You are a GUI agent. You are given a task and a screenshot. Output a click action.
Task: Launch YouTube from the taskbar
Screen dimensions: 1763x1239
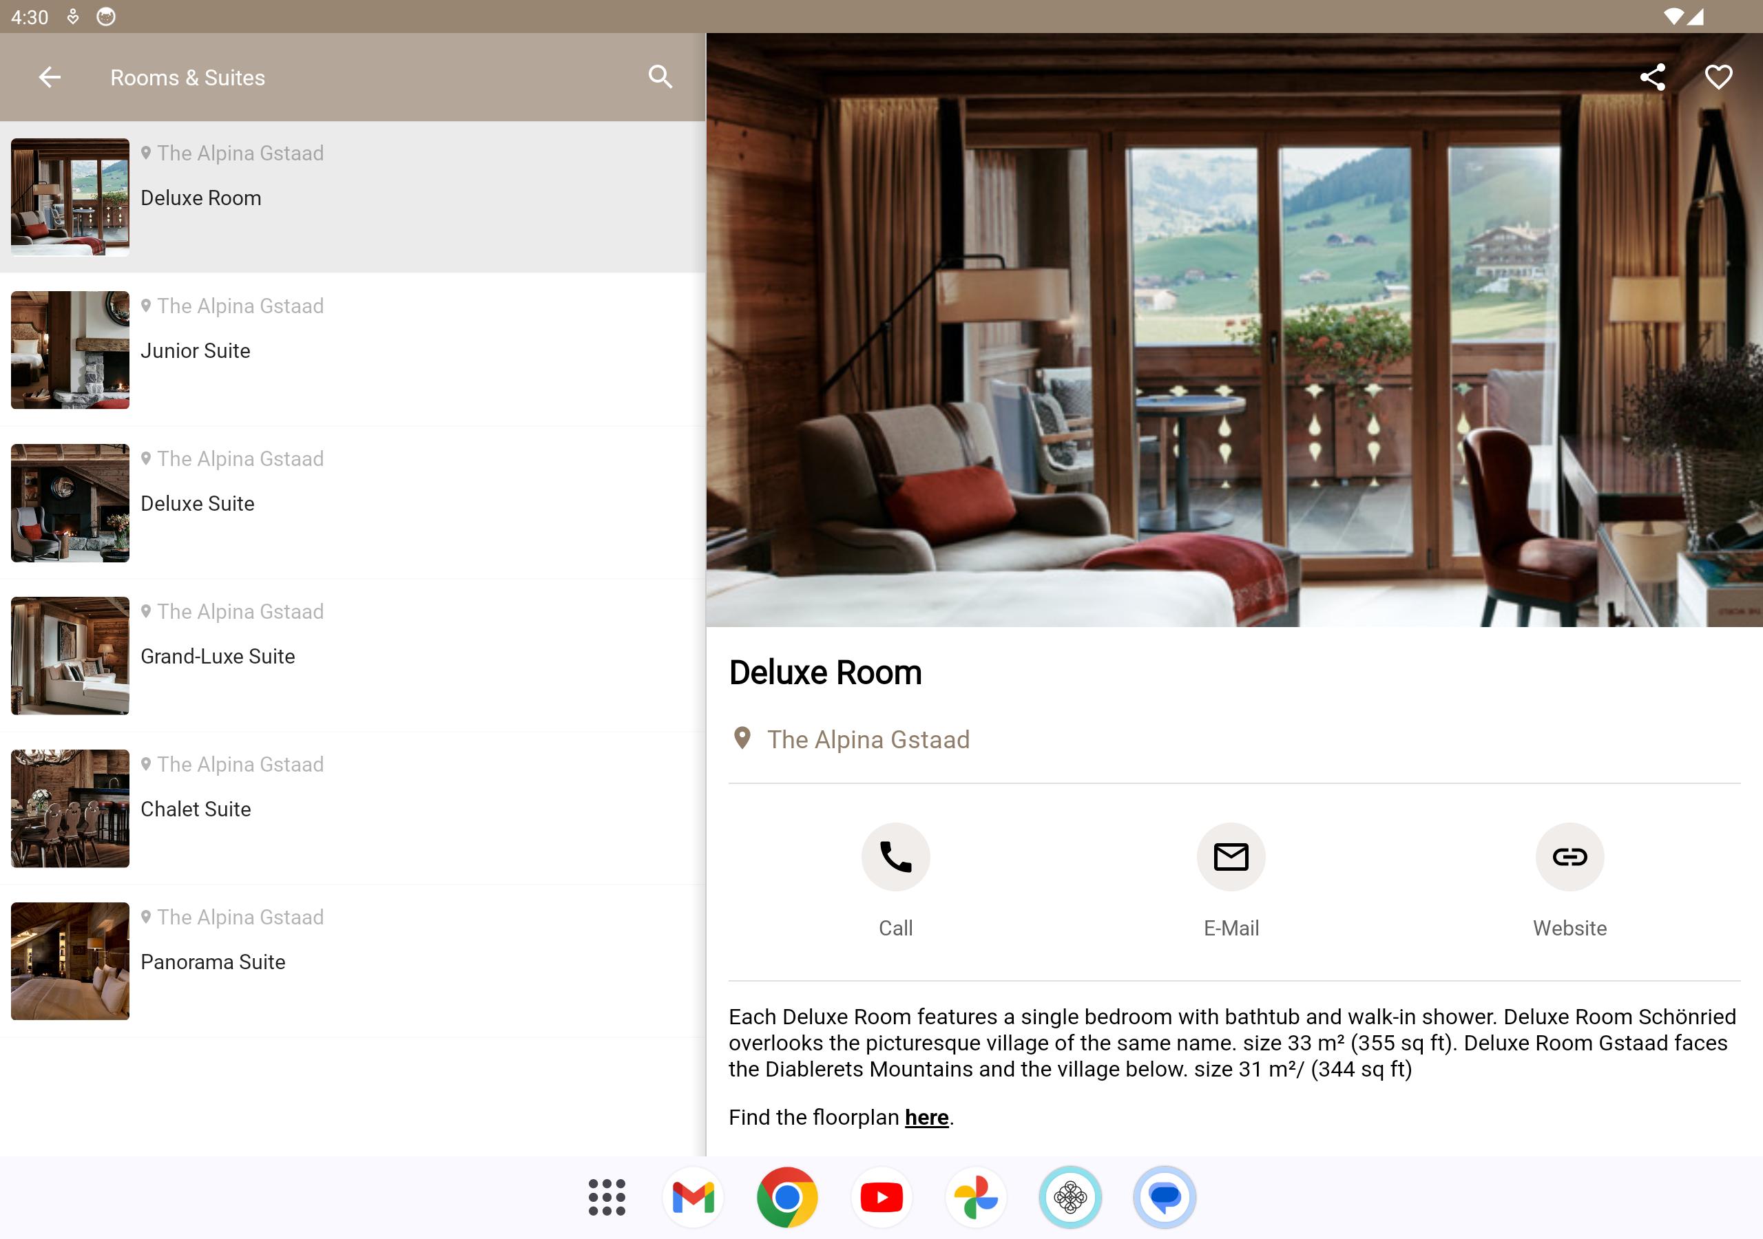pyautogui.click(x=881, y=1197)
